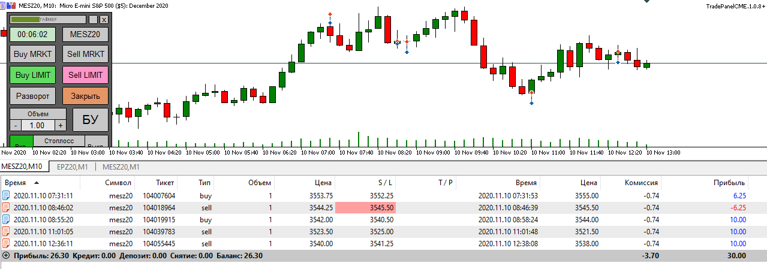Screen dimensions: 767x269
Task: Click the plus icon beside Прибыль summary
Action: point(6,255)
